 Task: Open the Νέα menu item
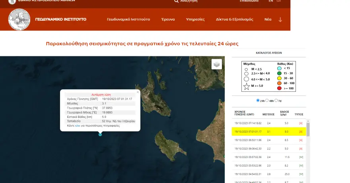268,19
